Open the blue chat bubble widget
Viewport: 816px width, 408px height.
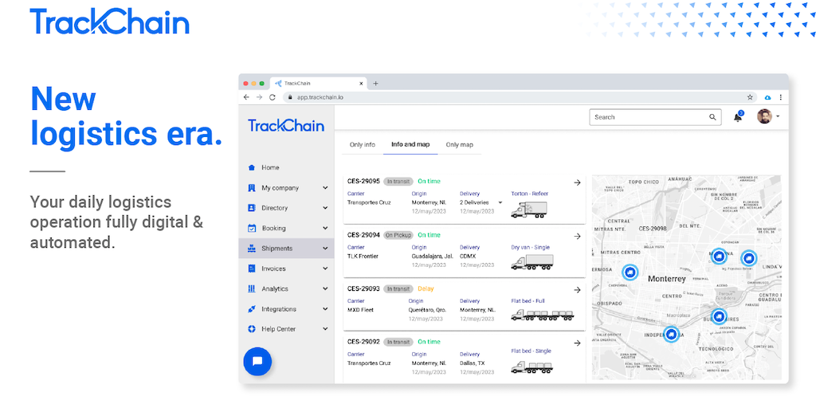[x=257, y=361]
